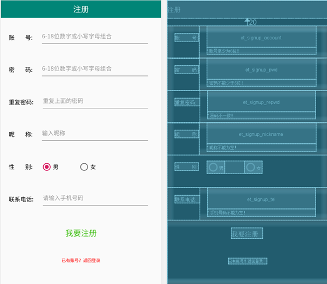Tap the green 我要注册 button
Viewport: 327px width, 284px height.
pos(81,233)
